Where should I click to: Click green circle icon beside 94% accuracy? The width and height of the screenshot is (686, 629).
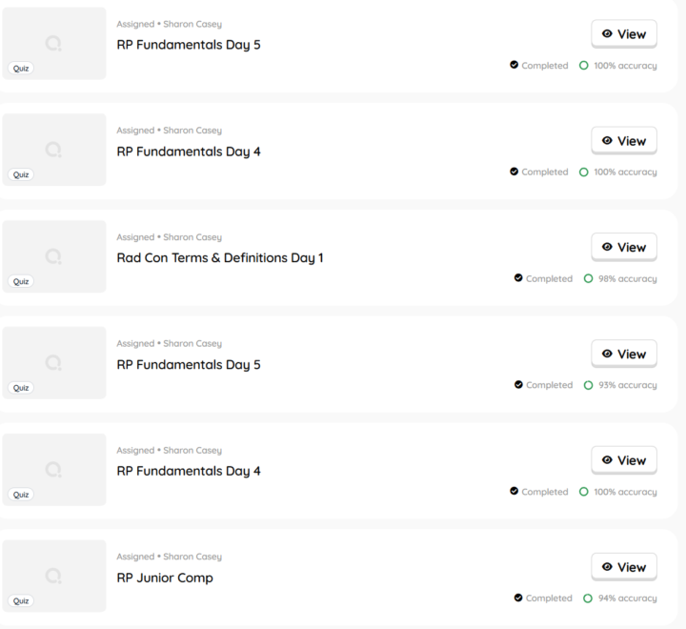[588, 598]
